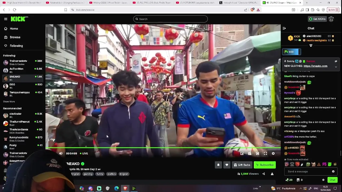Open Microsoft Edge from taskbar

(x=116, y=189)
